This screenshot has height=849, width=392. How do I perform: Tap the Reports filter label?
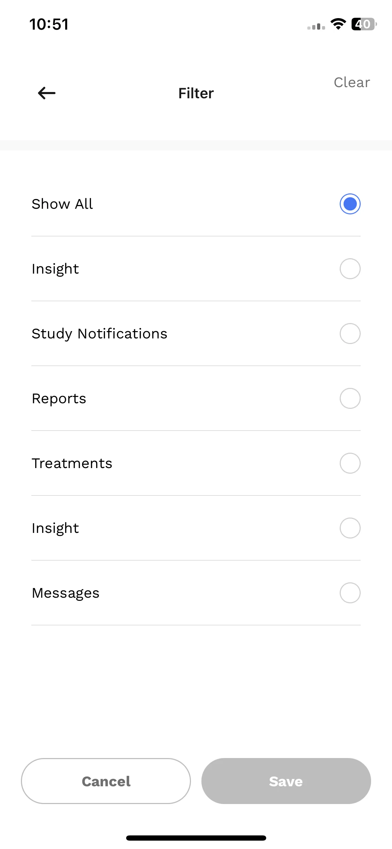pos(59,399)
